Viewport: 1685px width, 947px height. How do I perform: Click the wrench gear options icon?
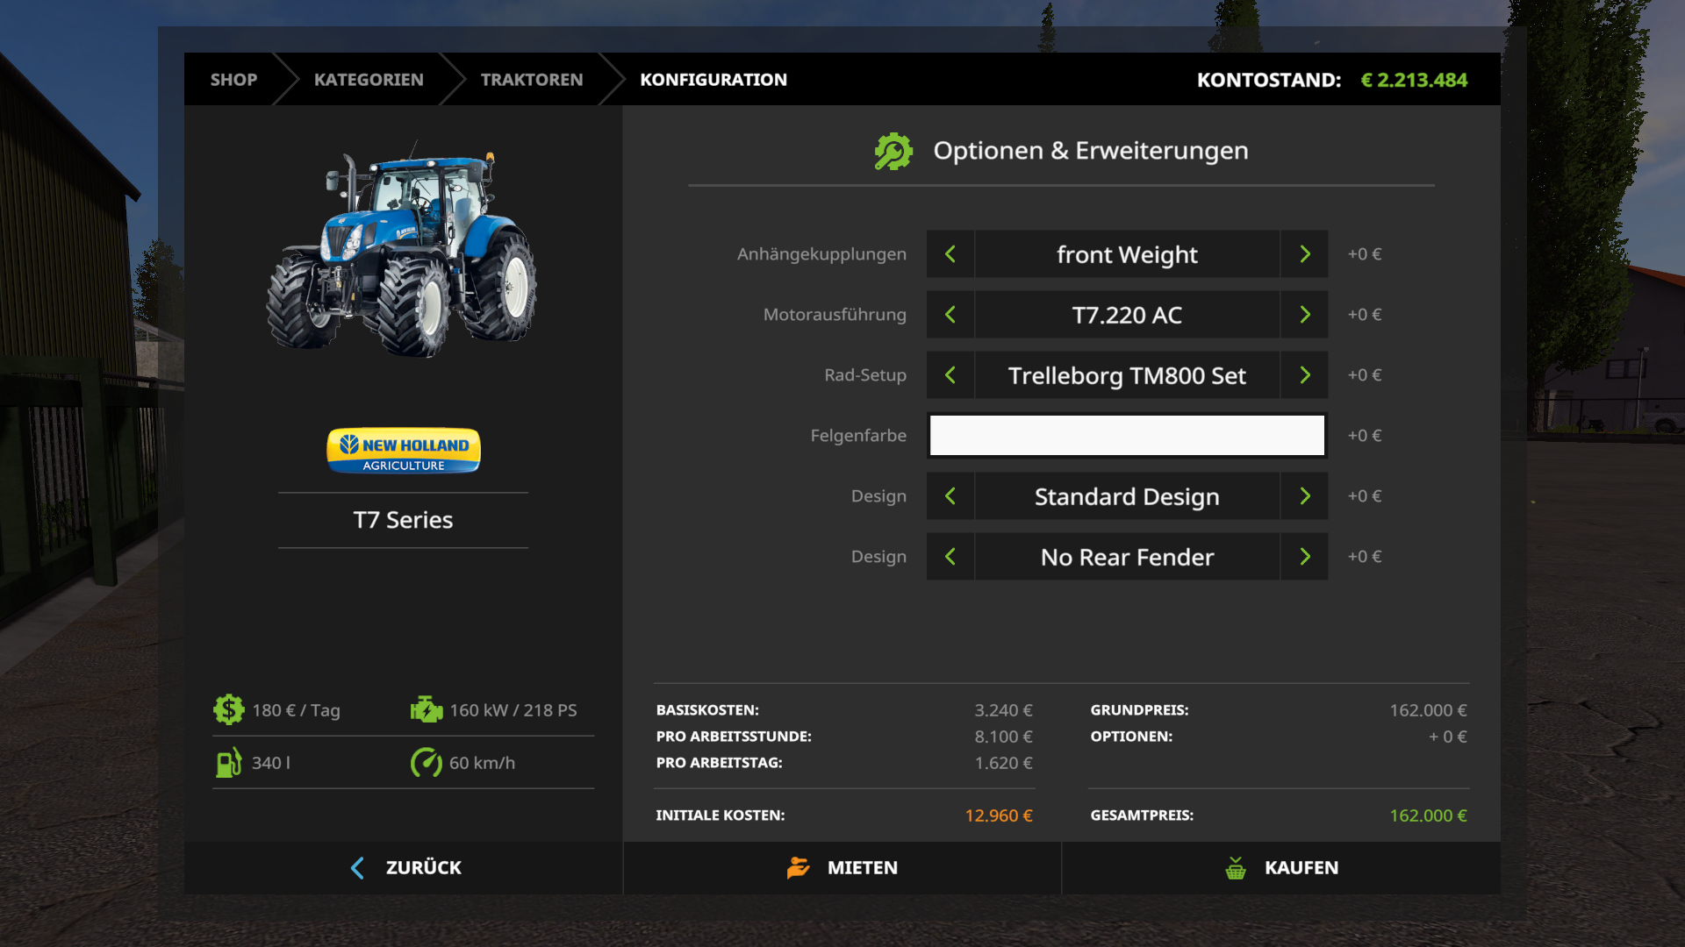pyautogui.click(x=893, y=151)
